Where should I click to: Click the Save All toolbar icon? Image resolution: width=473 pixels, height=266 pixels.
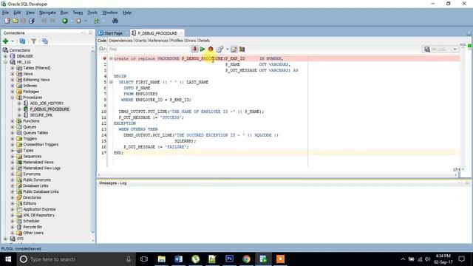31,21
